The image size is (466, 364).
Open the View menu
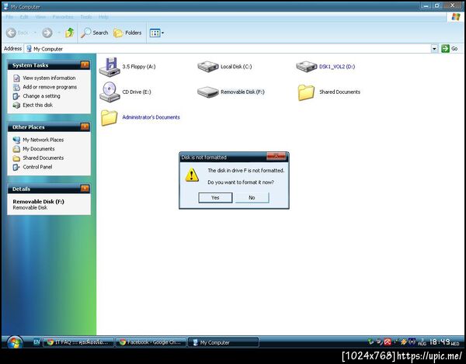pos(40,17)
